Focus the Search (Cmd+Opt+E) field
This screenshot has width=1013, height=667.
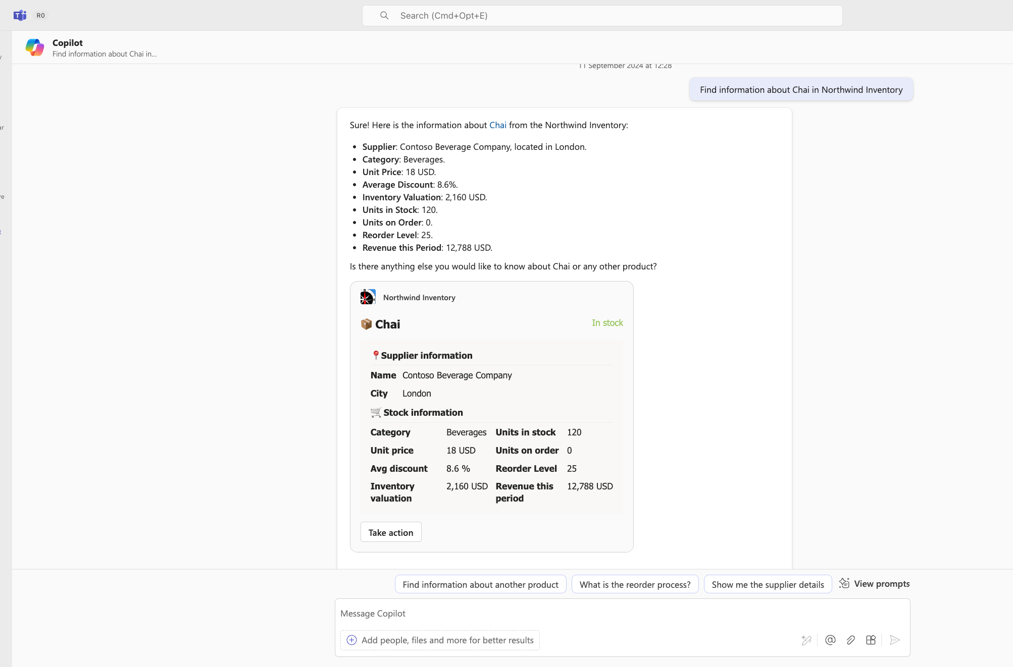click(x=602, y=16)
